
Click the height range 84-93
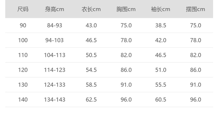(x=55, y=25)
